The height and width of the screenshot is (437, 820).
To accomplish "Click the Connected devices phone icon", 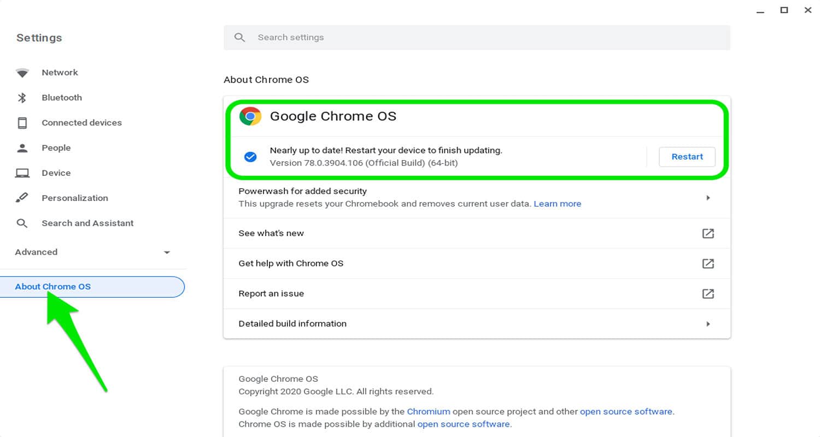I will [22, 123].
